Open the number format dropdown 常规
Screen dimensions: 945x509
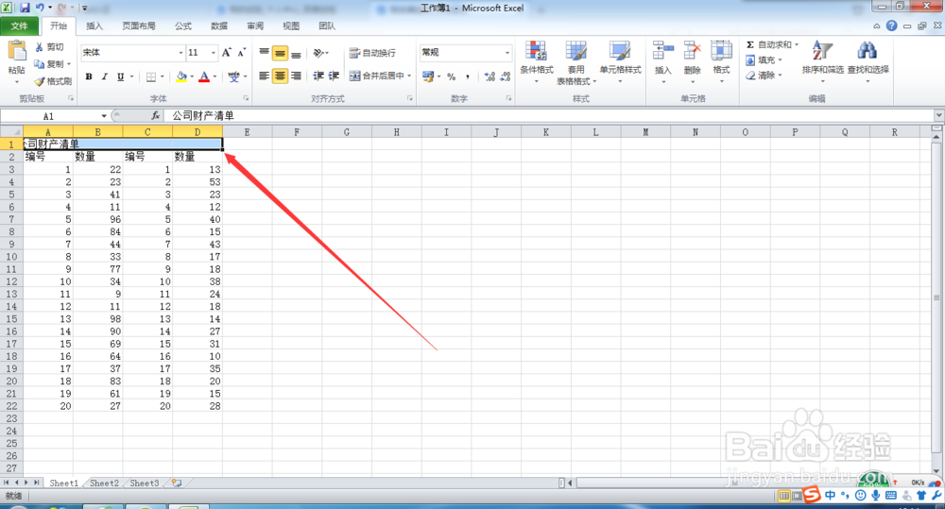507,52
